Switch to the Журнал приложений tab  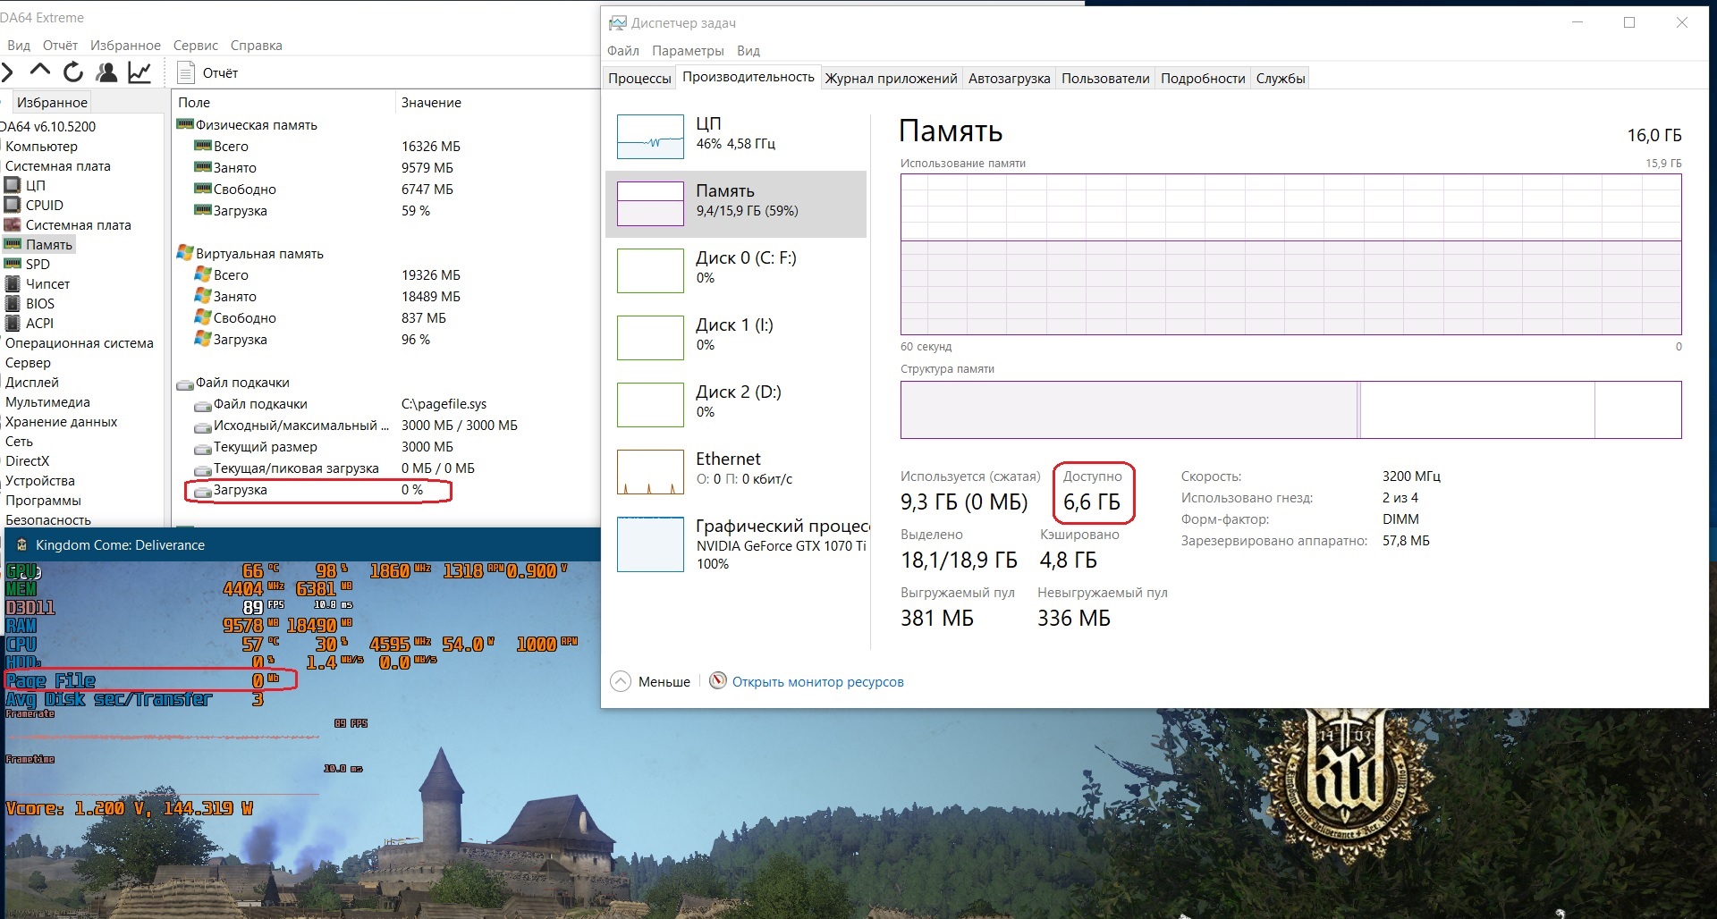point(891,78)
